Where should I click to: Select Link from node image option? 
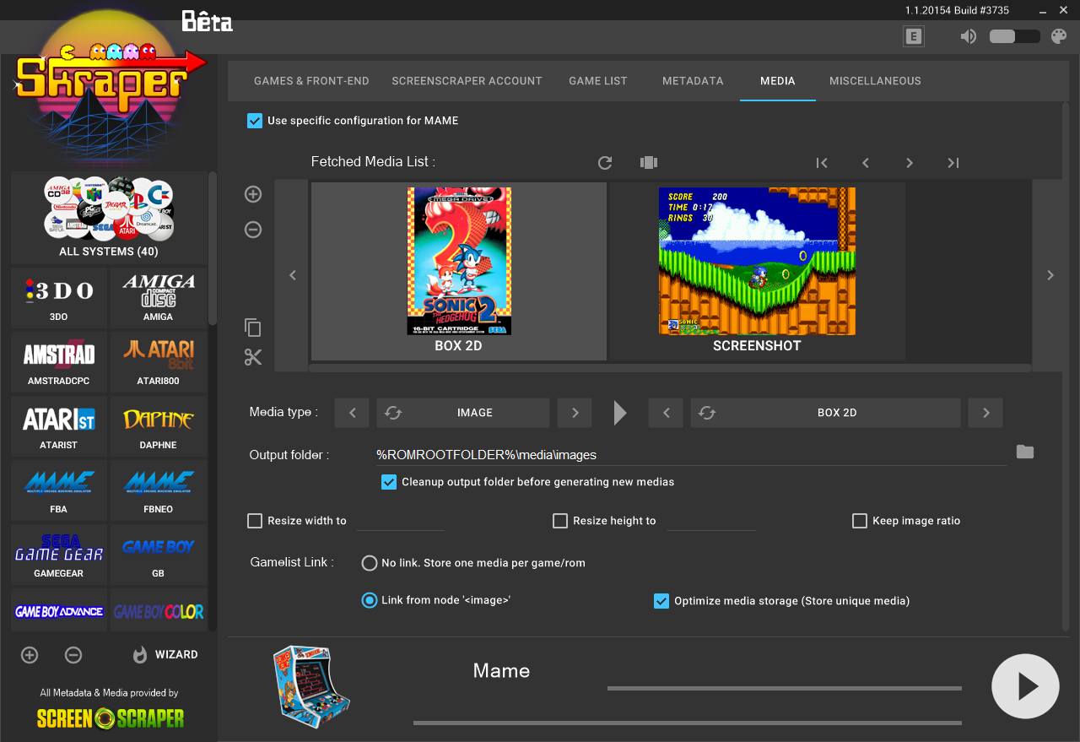tap(369, 600)
